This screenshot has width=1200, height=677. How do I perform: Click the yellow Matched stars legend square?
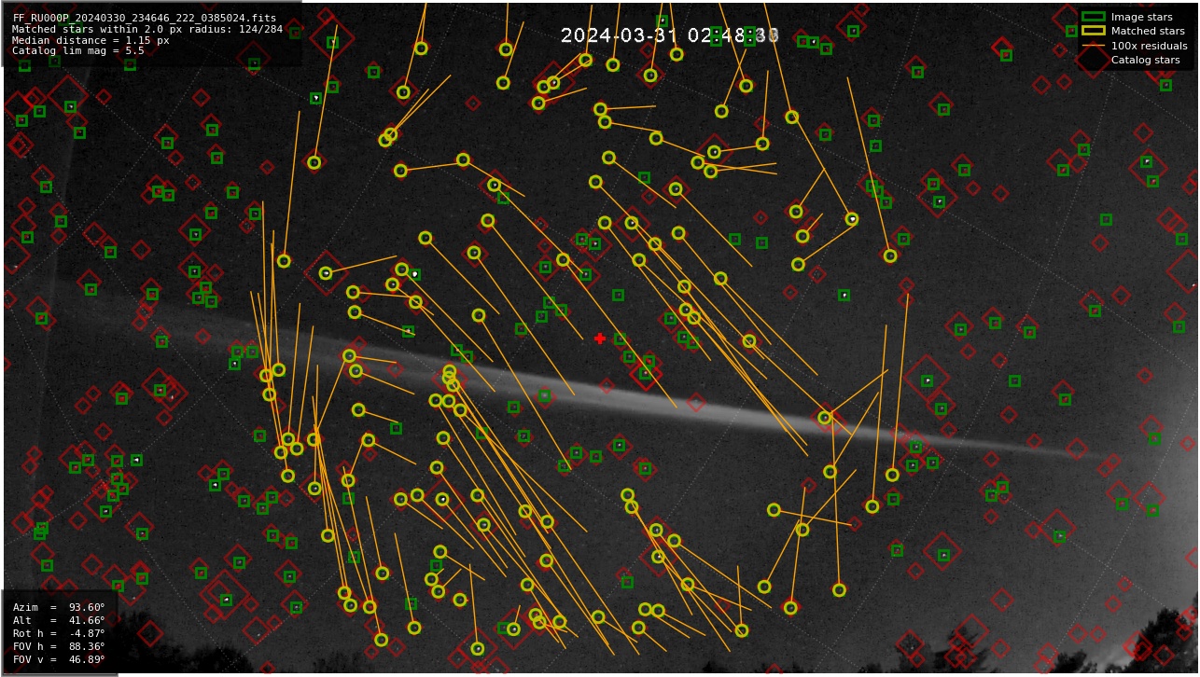click(x=1093, y=31)
